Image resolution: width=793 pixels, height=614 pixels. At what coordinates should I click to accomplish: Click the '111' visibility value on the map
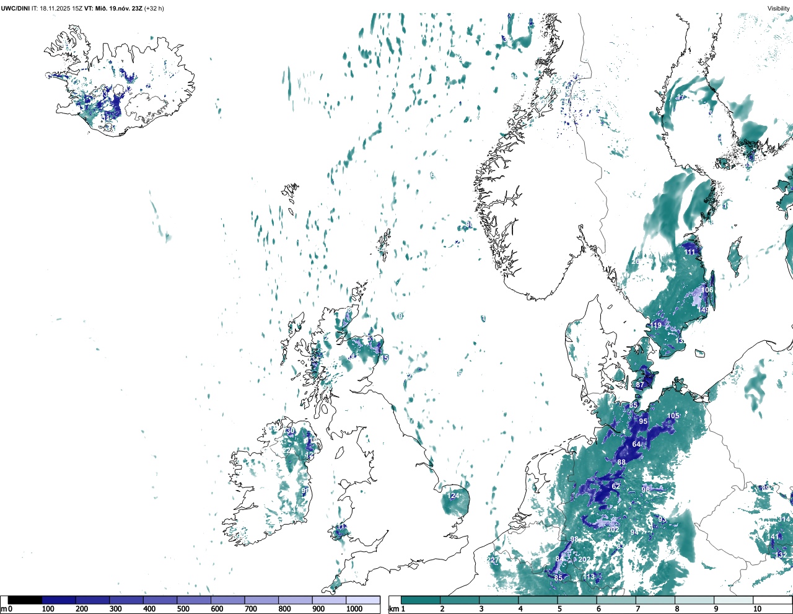click(690, 253)
